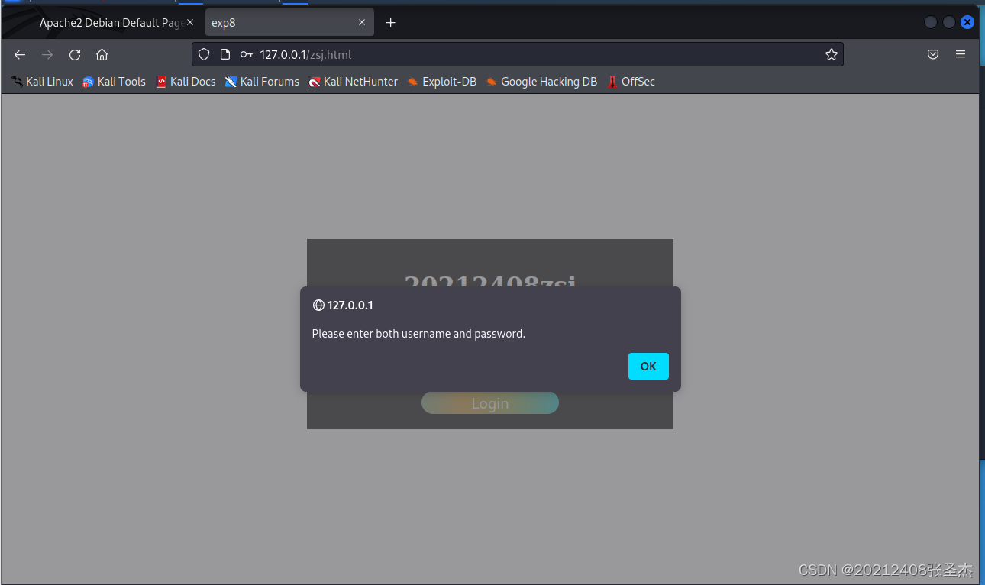This screenshot has width=985, height=585.
Task: Open the browser home page
Action: point(102,54)
